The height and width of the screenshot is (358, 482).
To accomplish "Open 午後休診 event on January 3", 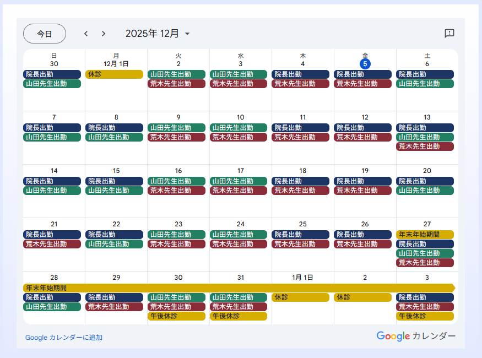I will (x=425, y=316).
